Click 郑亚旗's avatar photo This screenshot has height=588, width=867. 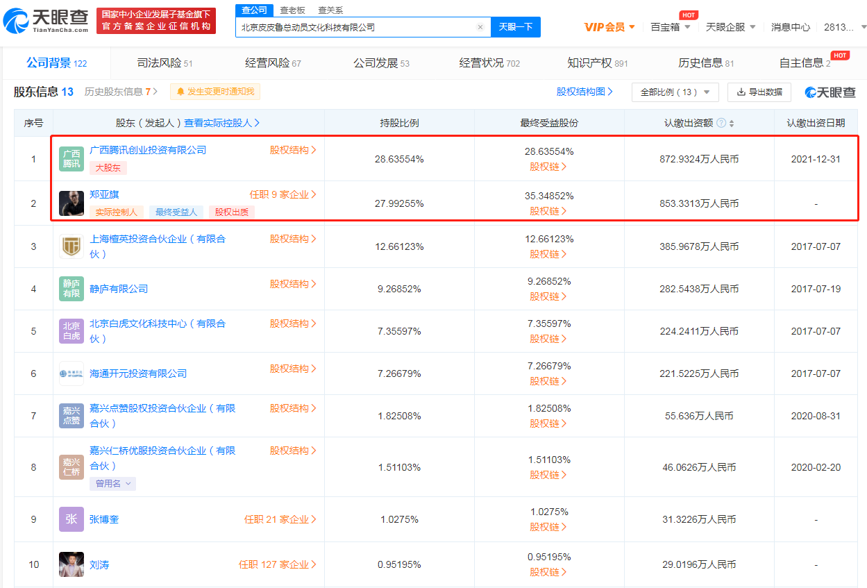click(x=71, y=203)
